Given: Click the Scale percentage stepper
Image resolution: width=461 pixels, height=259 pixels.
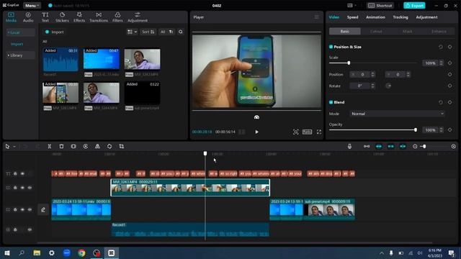Looking at the screenshot, I should (441, 63).
